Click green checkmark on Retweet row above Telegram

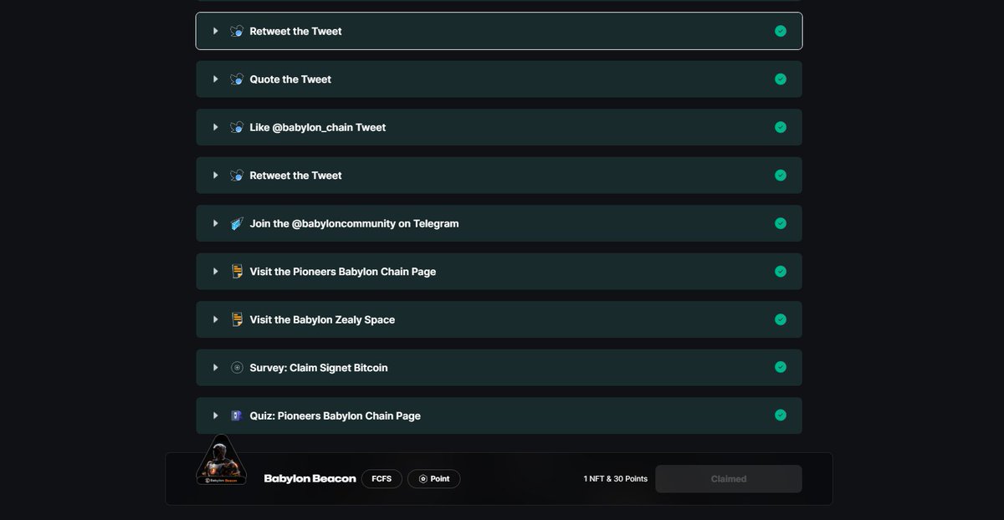pyautogui.click(x=781, y=176)
